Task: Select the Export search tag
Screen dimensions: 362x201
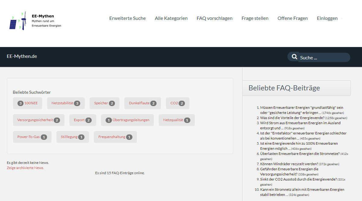Action: [x=83, y=120]
